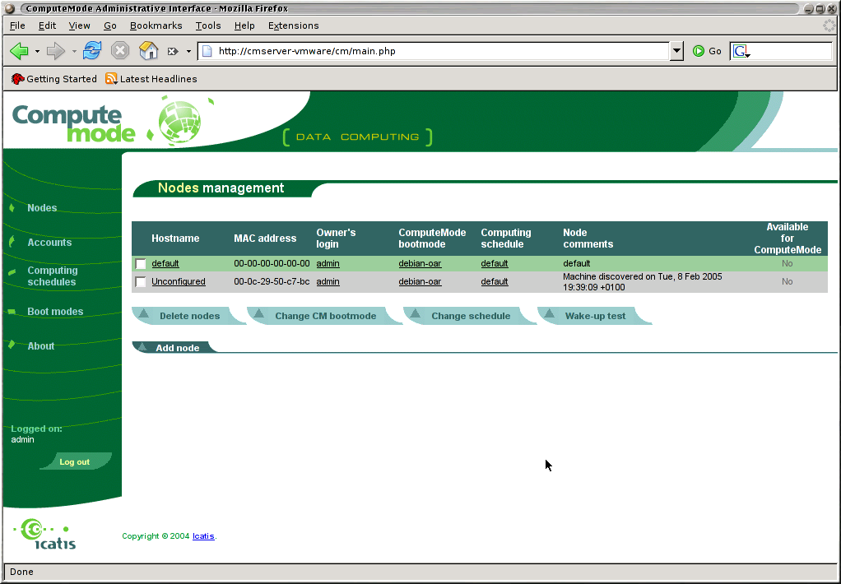Click the Google search input field
This screenshot has width=841, height=584.
coord(791,51)
